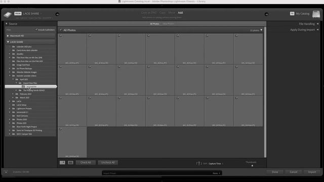Collapse the LACIE SHARE volume
Screen dimensions: 324x182
click(x=8, y=42)
